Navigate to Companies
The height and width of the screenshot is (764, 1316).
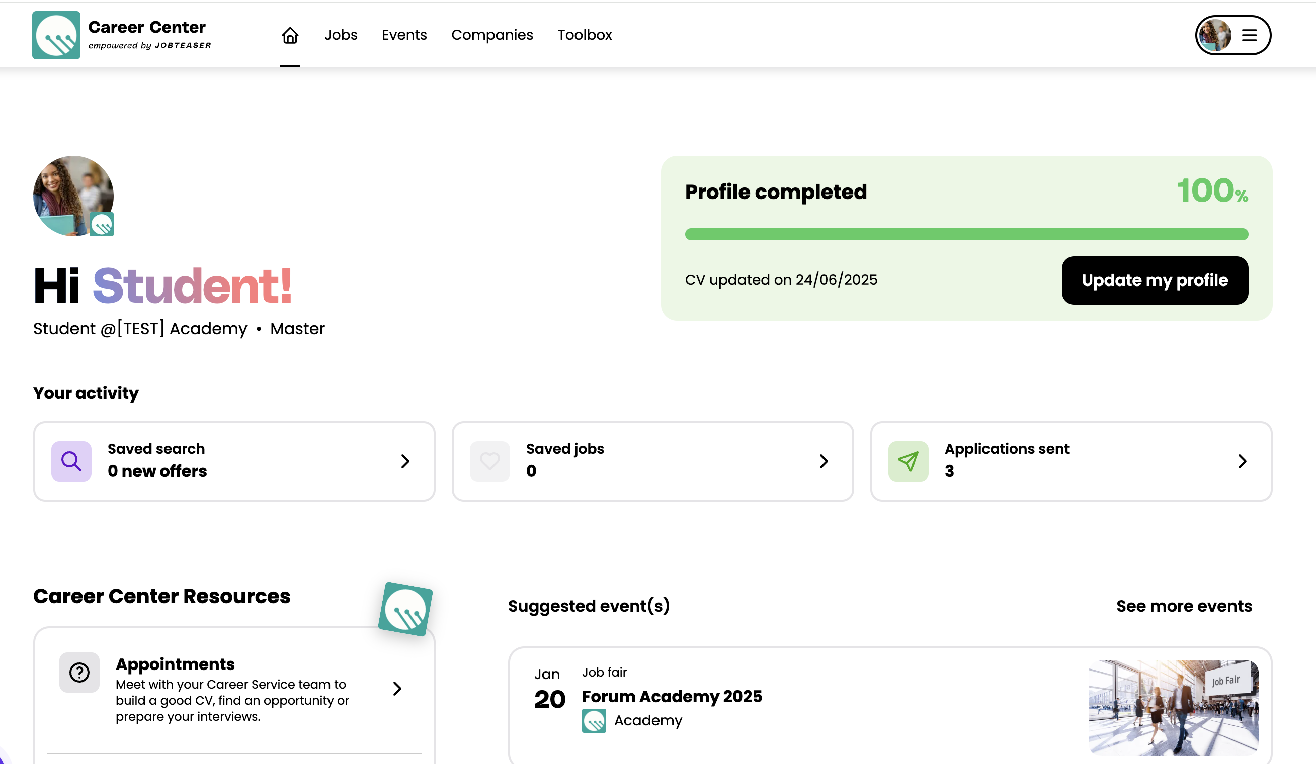[x=492, y=35]
